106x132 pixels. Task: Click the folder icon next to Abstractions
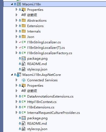(x=24, y=20)
